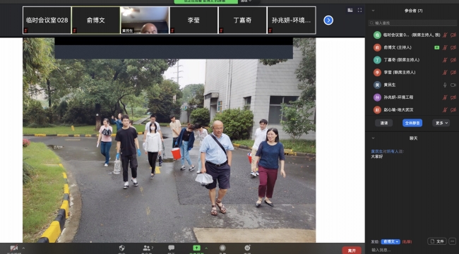459x254 pixels.
Task: Collapse the 参会者 participants panel chevron
Action: 373,11
